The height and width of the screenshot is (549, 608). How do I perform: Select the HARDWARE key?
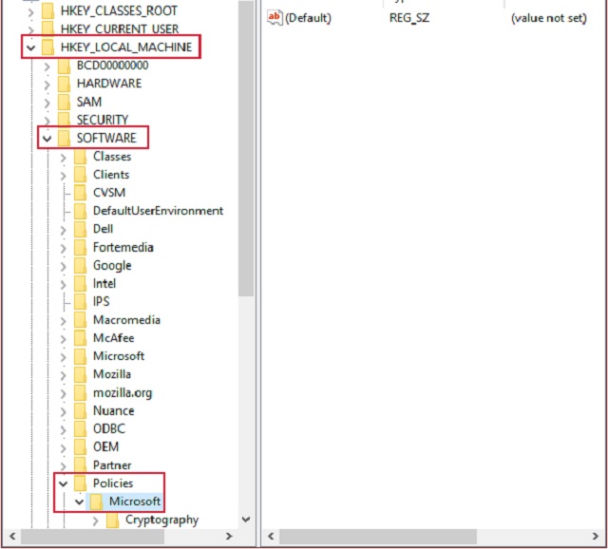pos(109,84)
